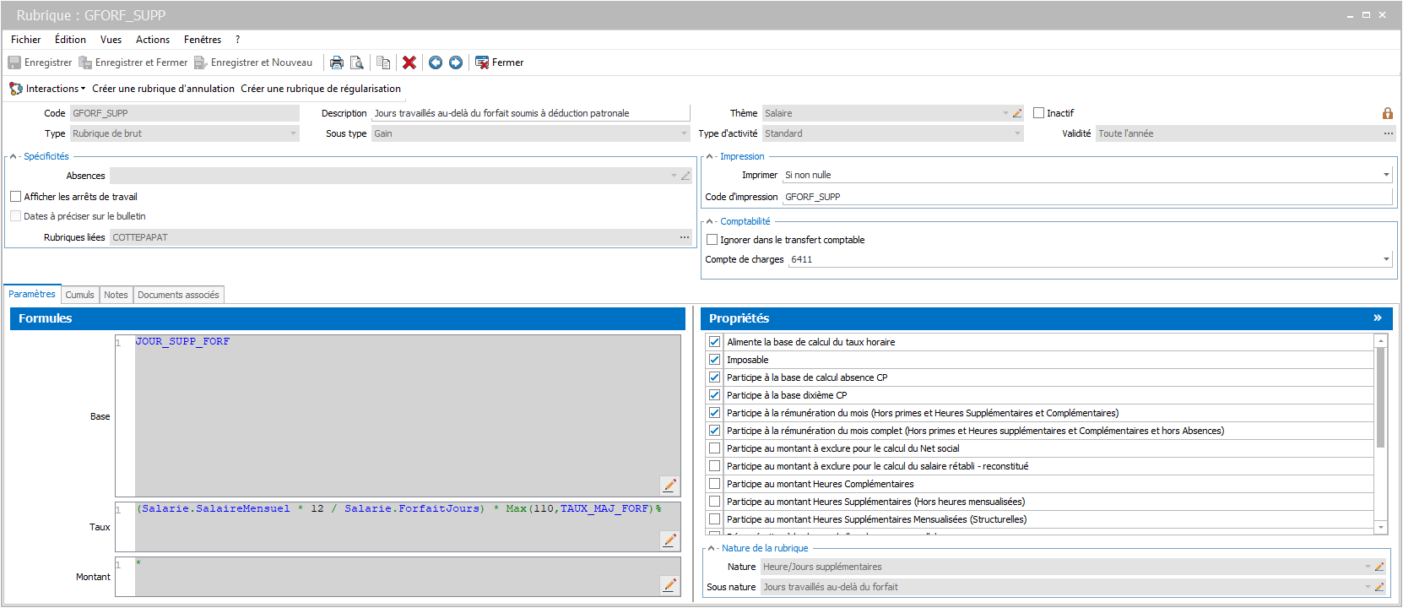The width and height of the screenshot is (1403, 608).
Task: Click the pencil edit icon beside Thème
Action: pyautogui.click(x=1017, y=113)
